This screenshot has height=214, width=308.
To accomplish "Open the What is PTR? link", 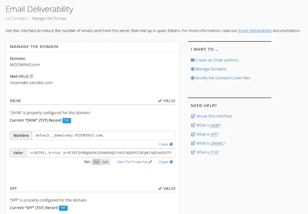I will [208, 152].
